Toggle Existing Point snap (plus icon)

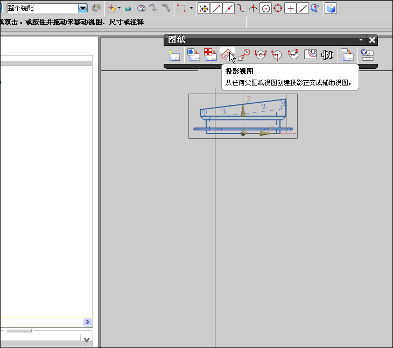click(290, 9)
